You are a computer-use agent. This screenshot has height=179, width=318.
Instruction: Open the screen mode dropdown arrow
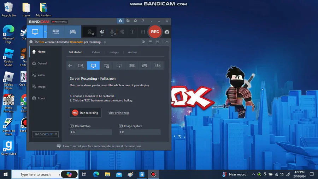[x=45, y=32]
